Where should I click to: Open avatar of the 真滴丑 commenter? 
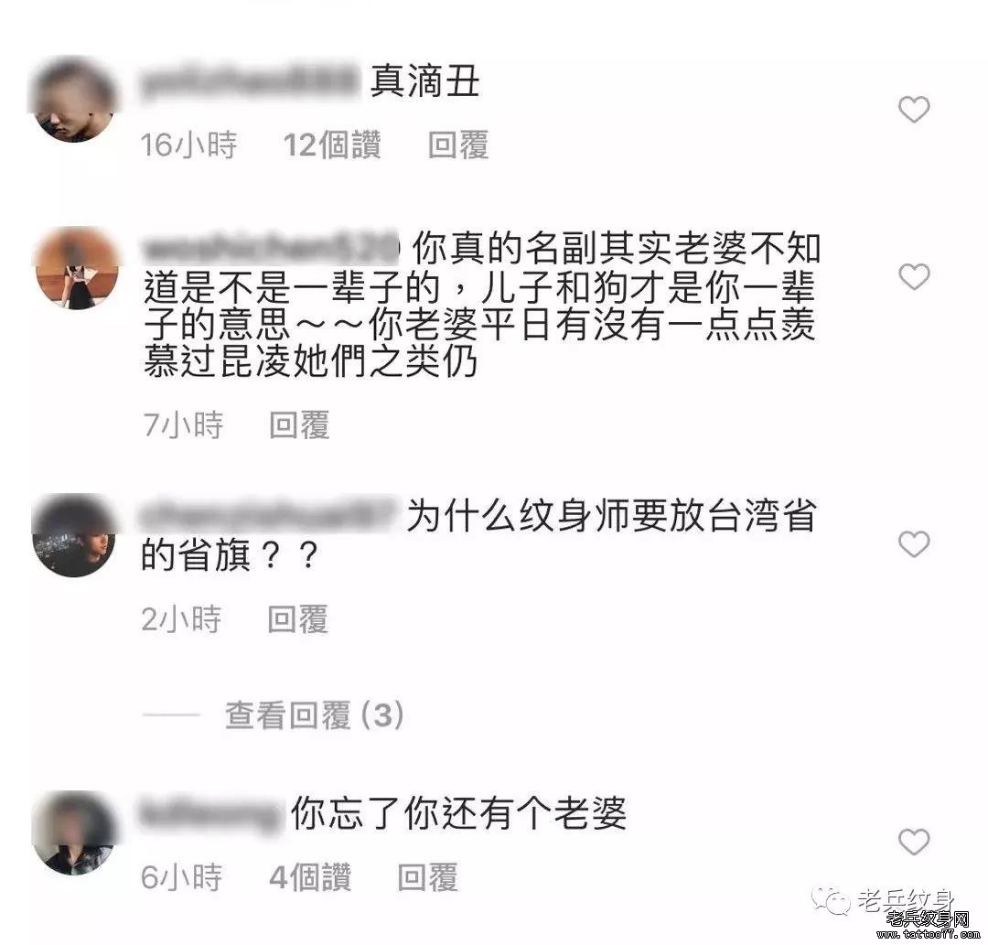coord(75,101)
